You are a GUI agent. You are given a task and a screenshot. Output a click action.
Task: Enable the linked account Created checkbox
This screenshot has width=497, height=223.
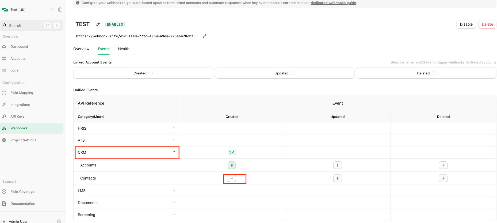click(x=151, y=73)
